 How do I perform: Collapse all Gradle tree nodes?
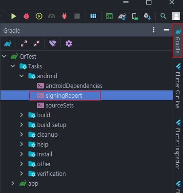point(37,43)
